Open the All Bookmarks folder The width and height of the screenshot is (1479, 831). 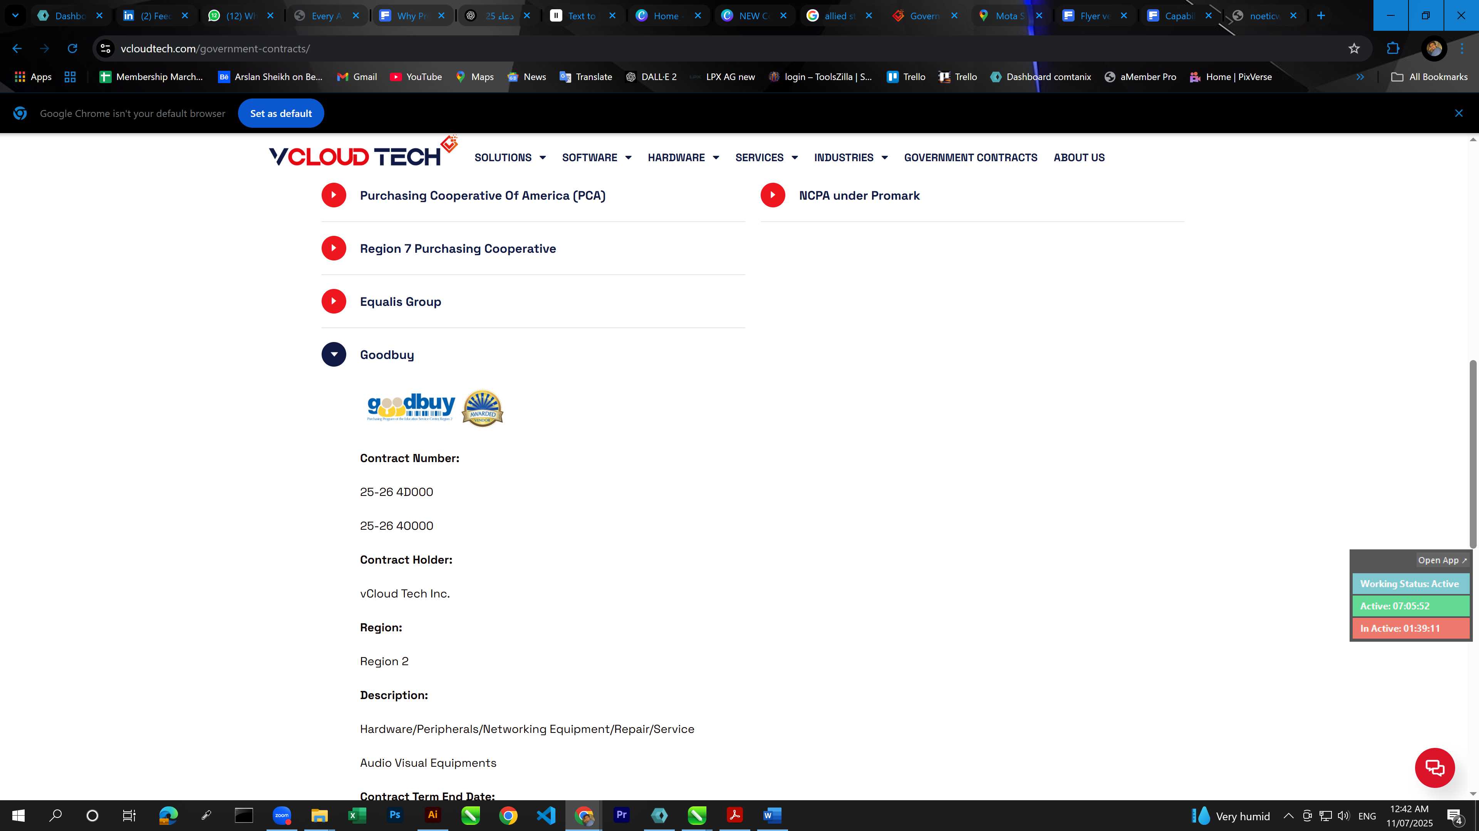point(1429,77)
